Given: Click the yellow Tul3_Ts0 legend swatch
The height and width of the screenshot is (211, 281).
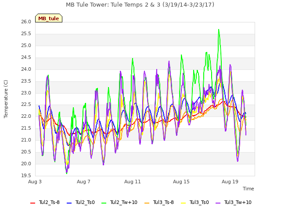Looking at the screenshot, I should (x=184, y=203).
